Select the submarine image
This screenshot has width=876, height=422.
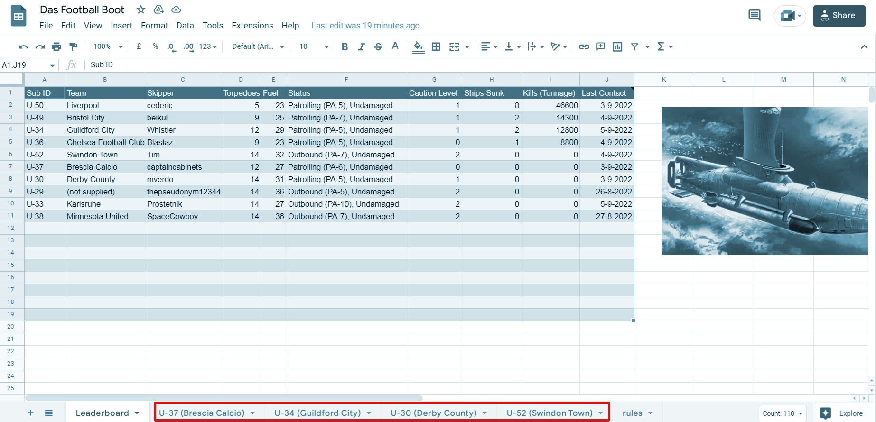point(764,181)
